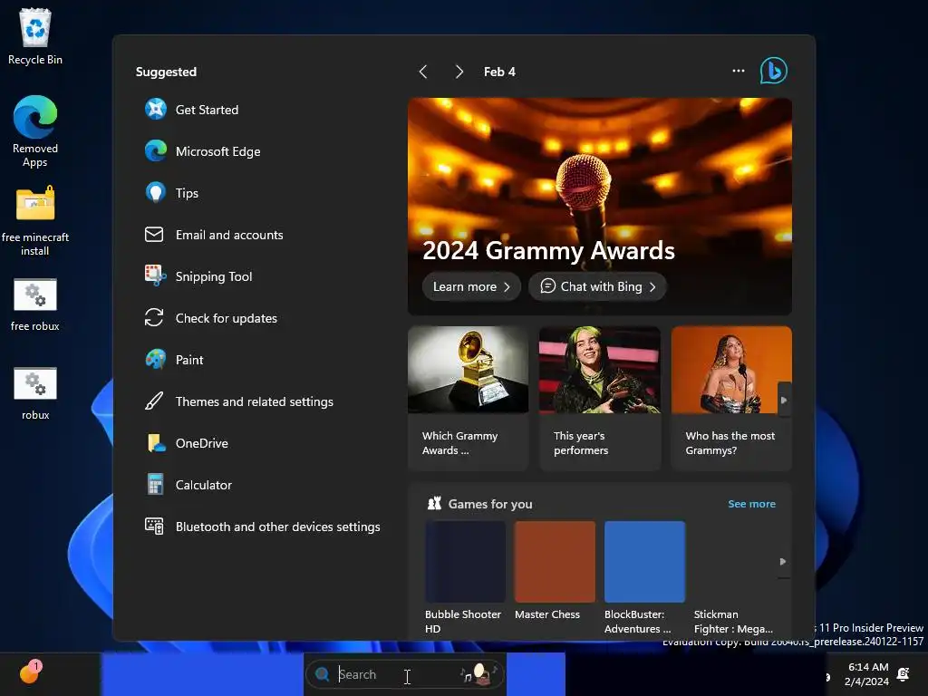Select the robux desktop file

tap(35, 393)
